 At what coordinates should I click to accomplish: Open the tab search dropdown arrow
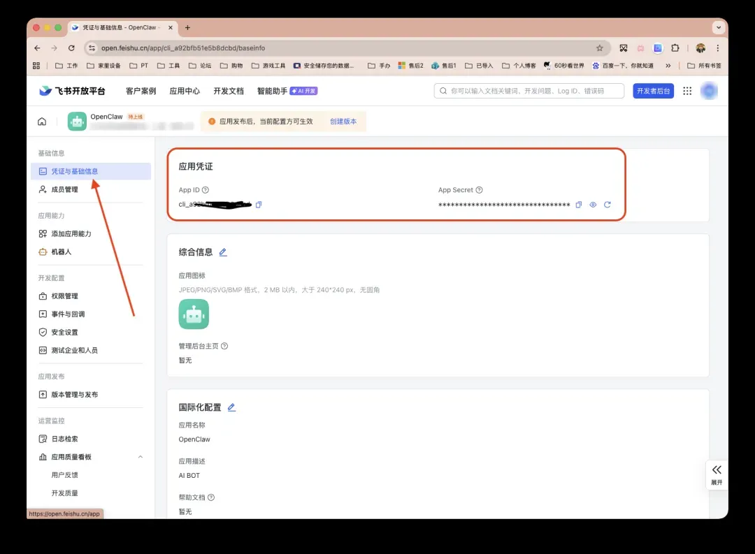[x=718, y=28]
